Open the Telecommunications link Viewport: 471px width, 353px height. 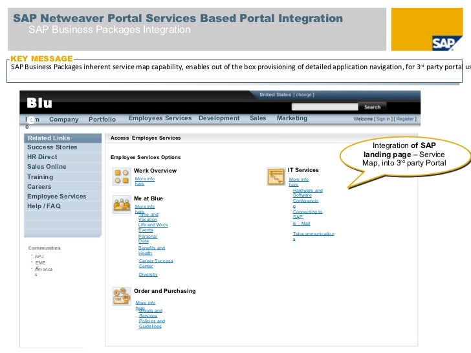pos(313,236)
